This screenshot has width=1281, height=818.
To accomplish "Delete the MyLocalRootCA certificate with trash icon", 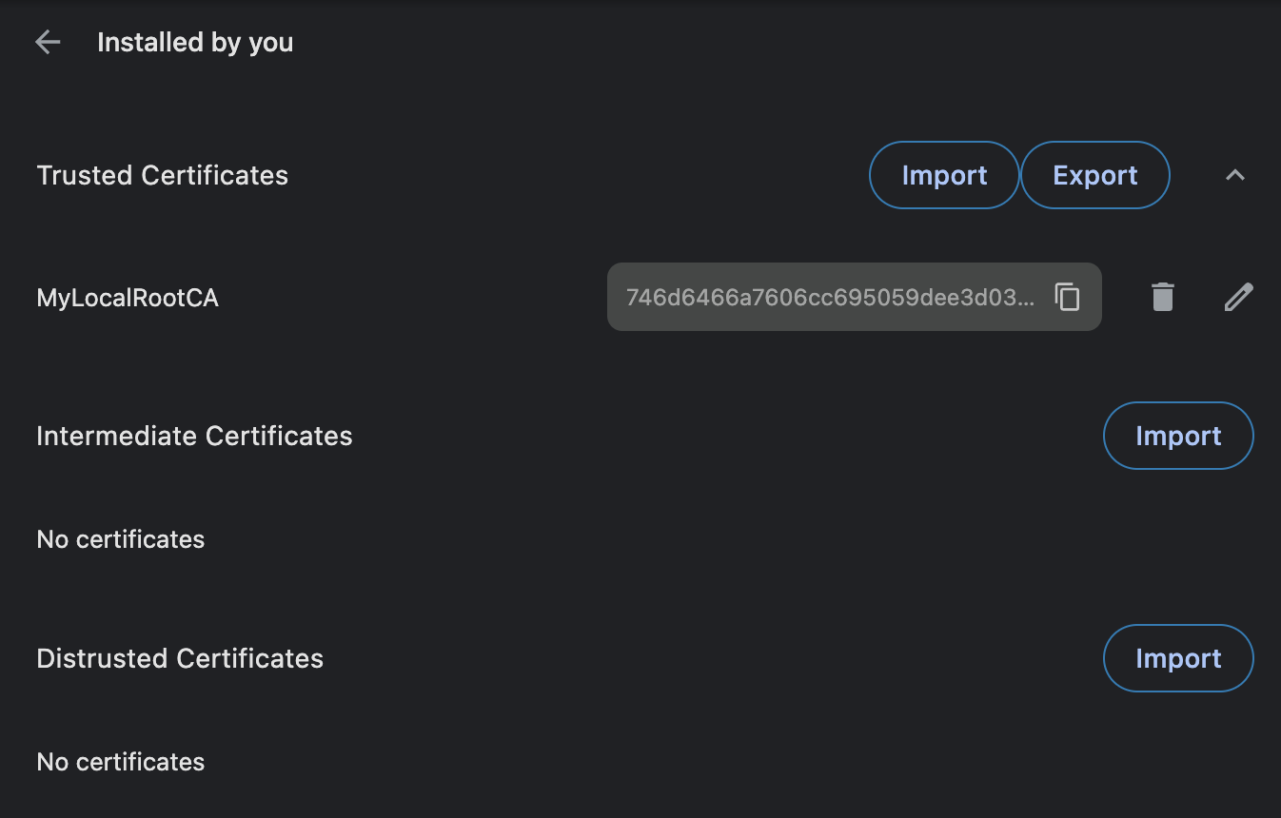I will [x=1162, y=297].
